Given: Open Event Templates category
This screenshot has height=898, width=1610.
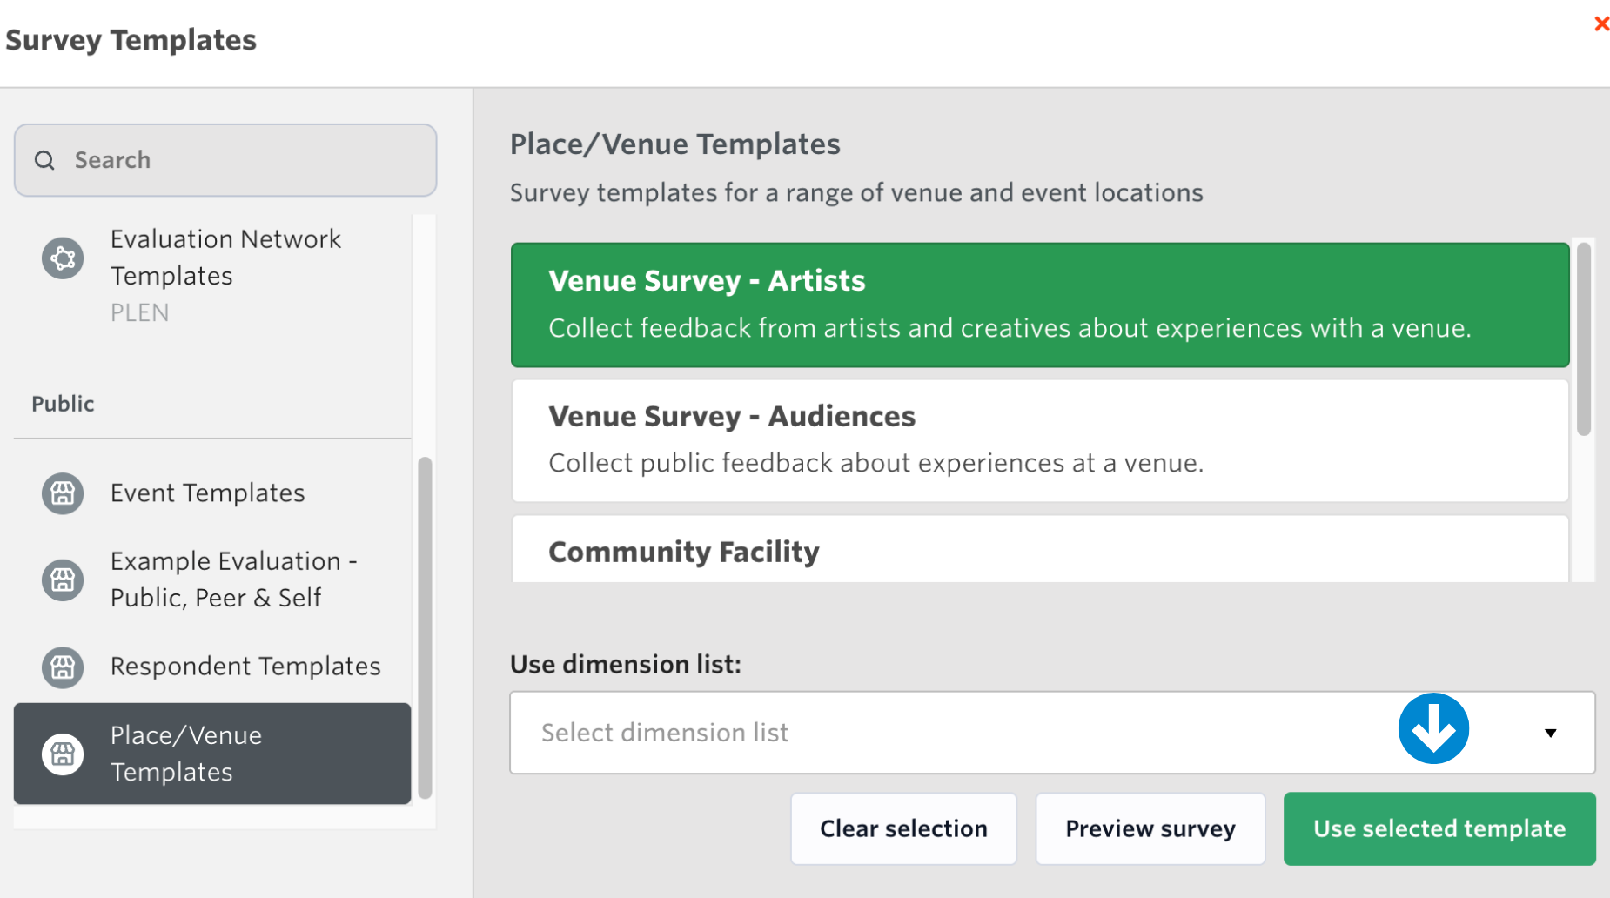Looking at the screenshot, I should click(207, 493).
